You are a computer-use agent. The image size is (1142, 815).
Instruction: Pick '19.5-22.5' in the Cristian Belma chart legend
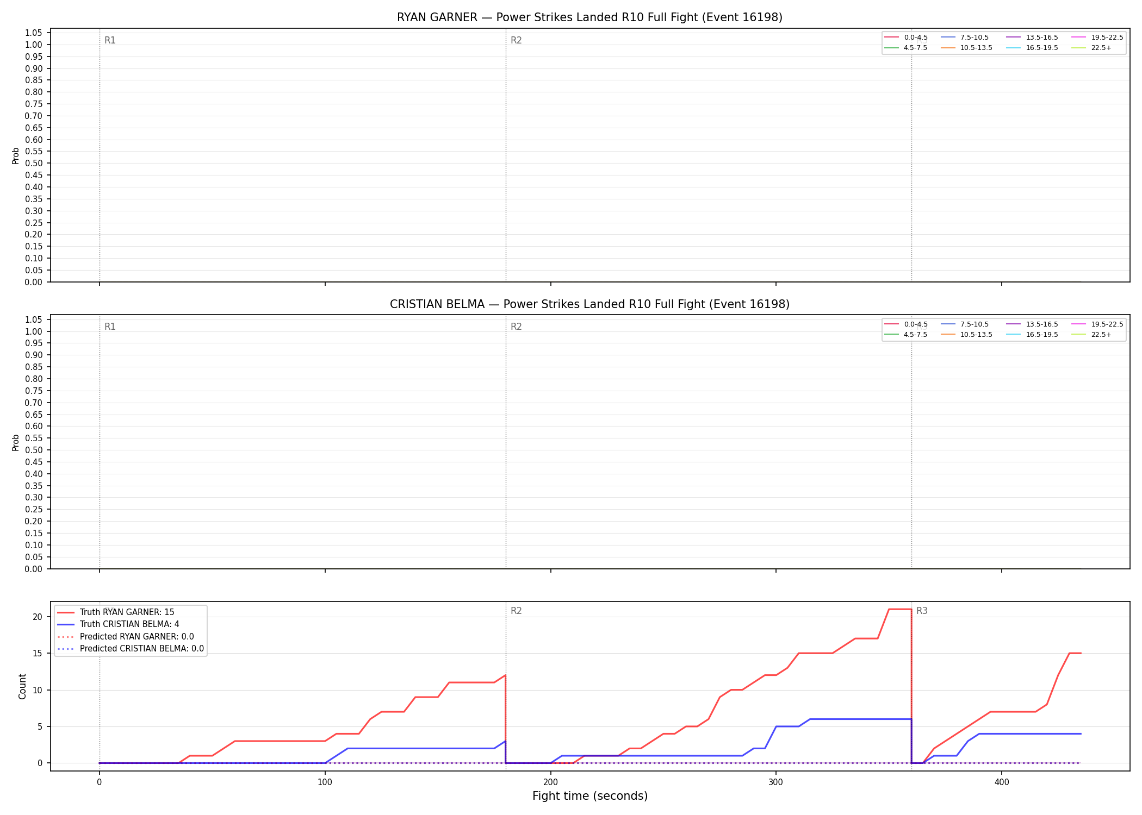pos(1107,324)
